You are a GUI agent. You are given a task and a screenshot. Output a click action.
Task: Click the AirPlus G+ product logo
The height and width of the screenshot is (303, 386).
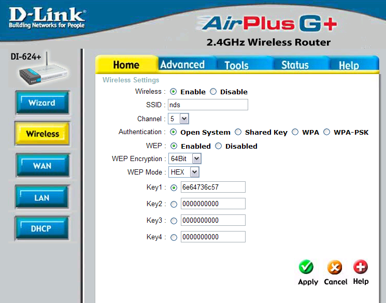click(268, 24)
